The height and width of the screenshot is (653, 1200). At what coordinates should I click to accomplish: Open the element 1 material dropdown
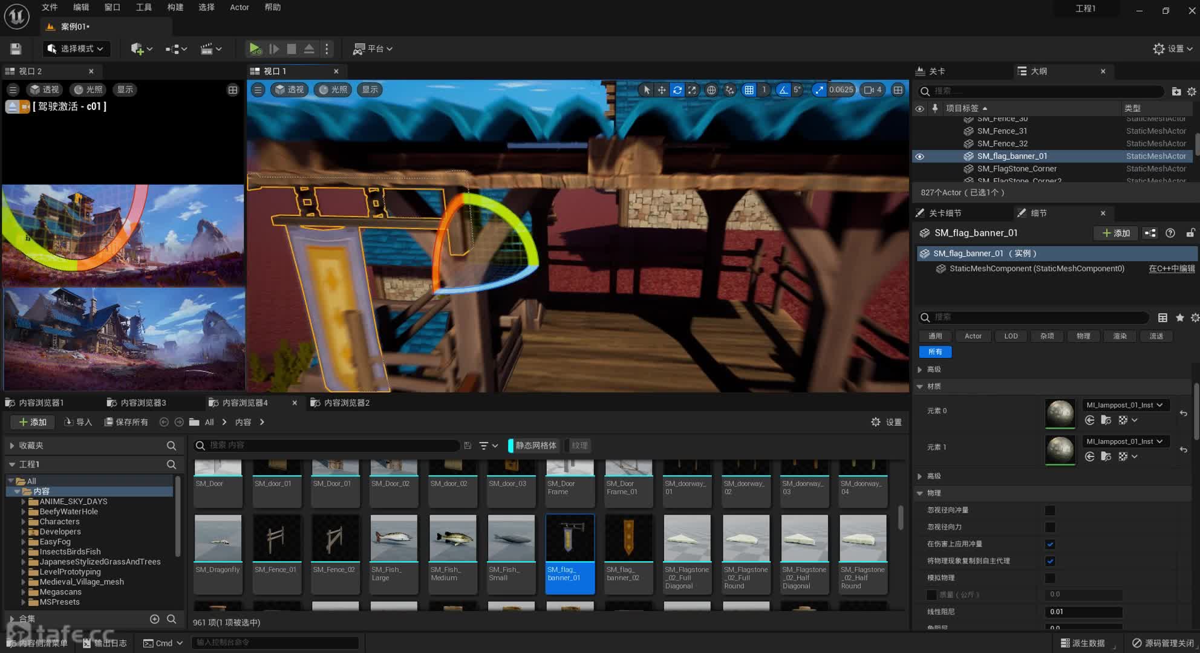coord(1125,441)
